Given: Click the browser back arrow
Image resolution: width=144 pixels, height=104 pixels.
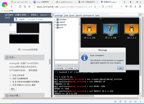Looking at the screenshot, I should click(x=11, y=6).
